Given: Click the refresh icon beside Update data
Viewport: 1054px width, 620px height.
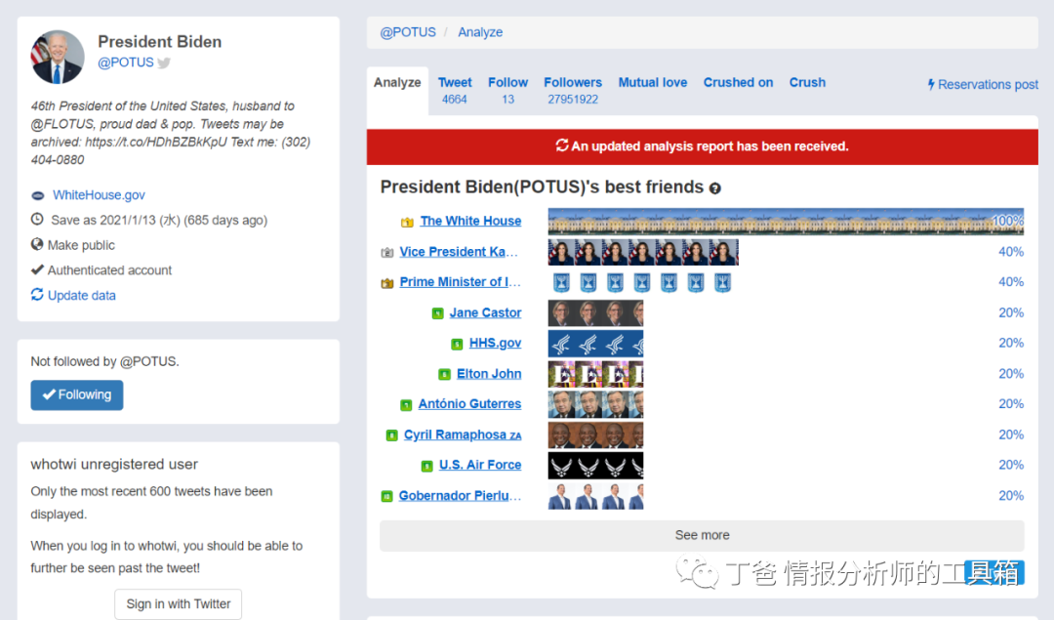Looking at the screenshot, I should pyautogui.click(x=37, y=295).
